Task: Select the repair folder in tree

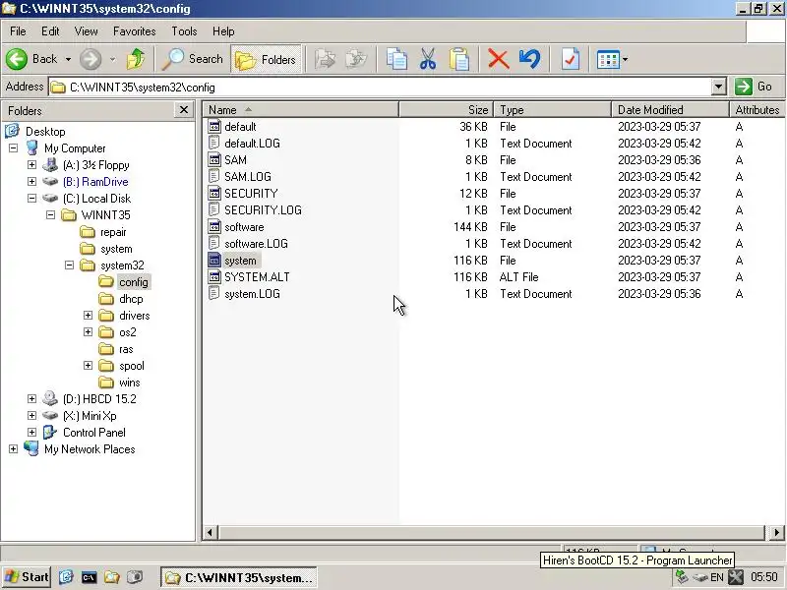Action: coord(113,232)
